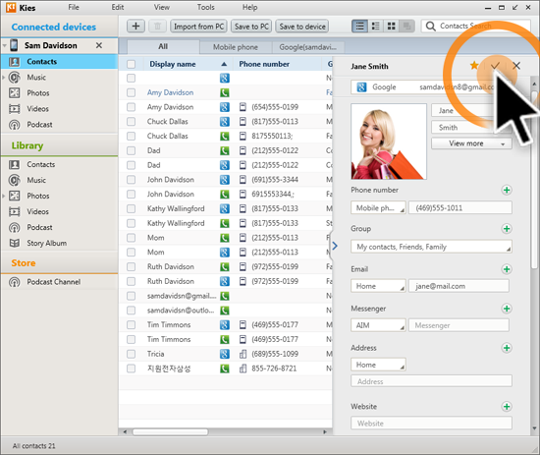Open the View menu
Viewport: 540px width, 455px height.
click(x=162, y=7)
